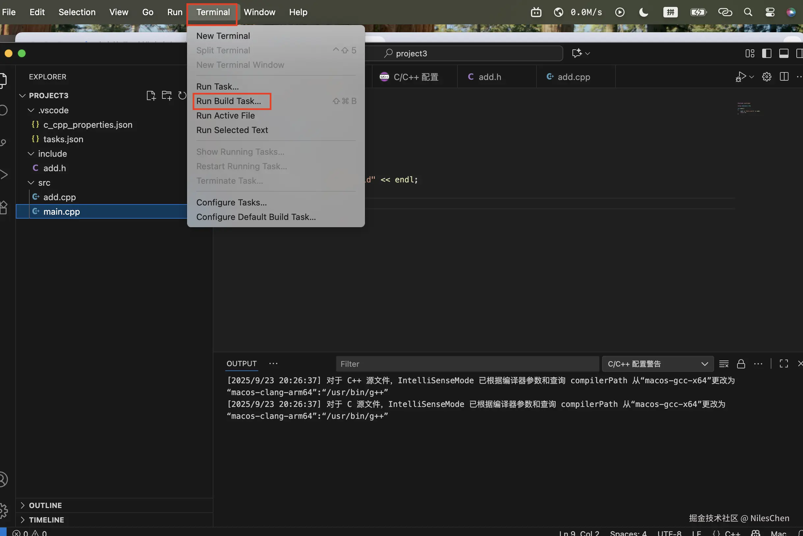Collapse the .vscode folder

coord(31,110)
